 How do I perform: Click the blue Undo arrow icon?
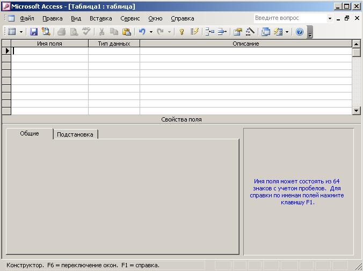[x=142, y=32]
